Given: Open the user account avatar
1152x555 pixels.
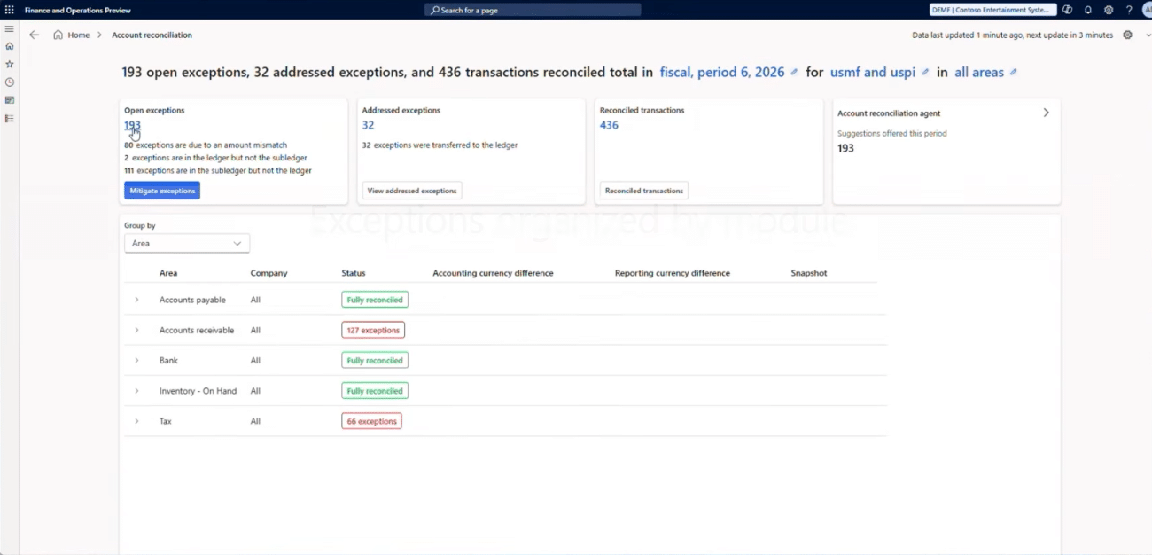Looking at the screenshot, I should tap(1147, 10).
